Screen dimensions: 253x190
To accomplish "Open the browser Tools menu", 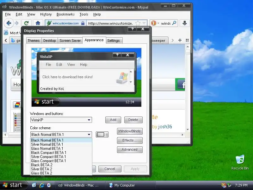I will (x=84, y=14).
